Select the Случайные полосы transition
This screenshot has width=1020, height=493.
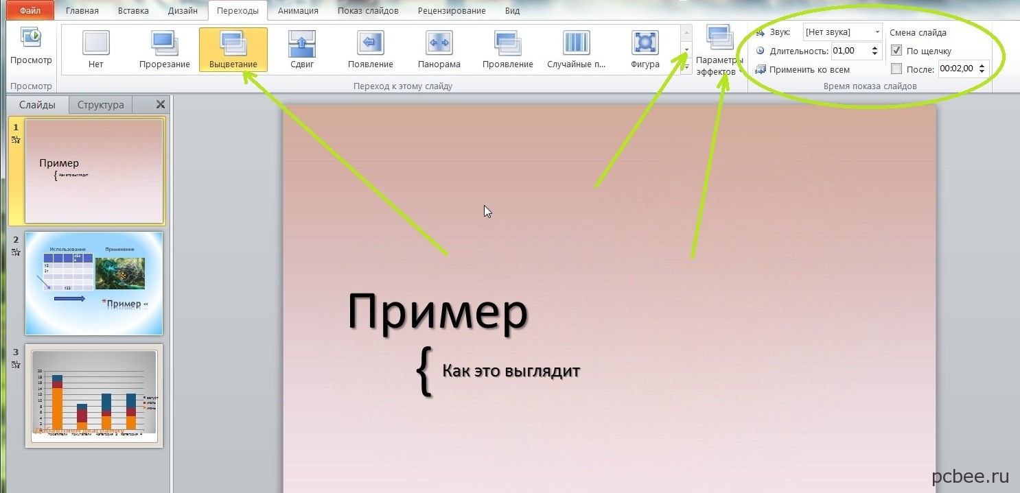click(577, 49)
